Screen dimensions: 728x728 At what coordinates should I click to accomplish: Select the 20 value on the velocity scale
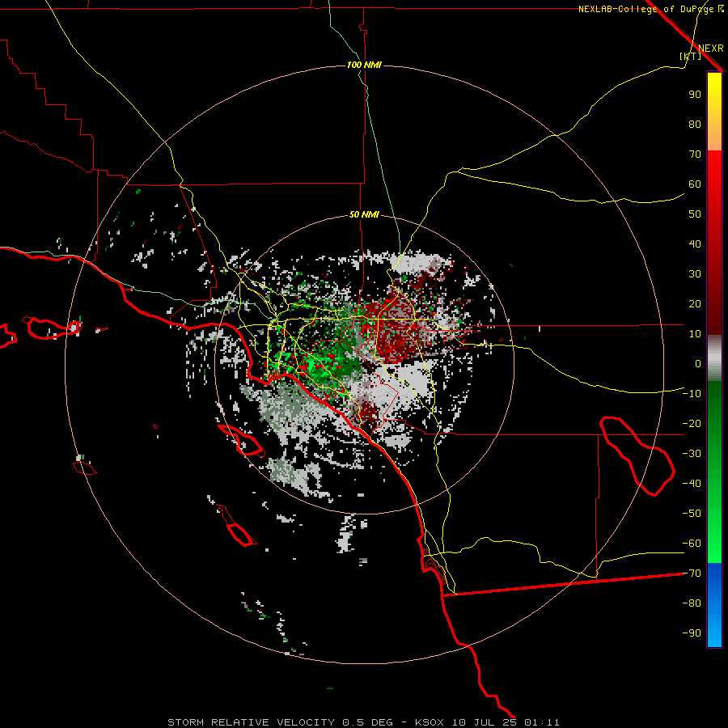[695, 304]
